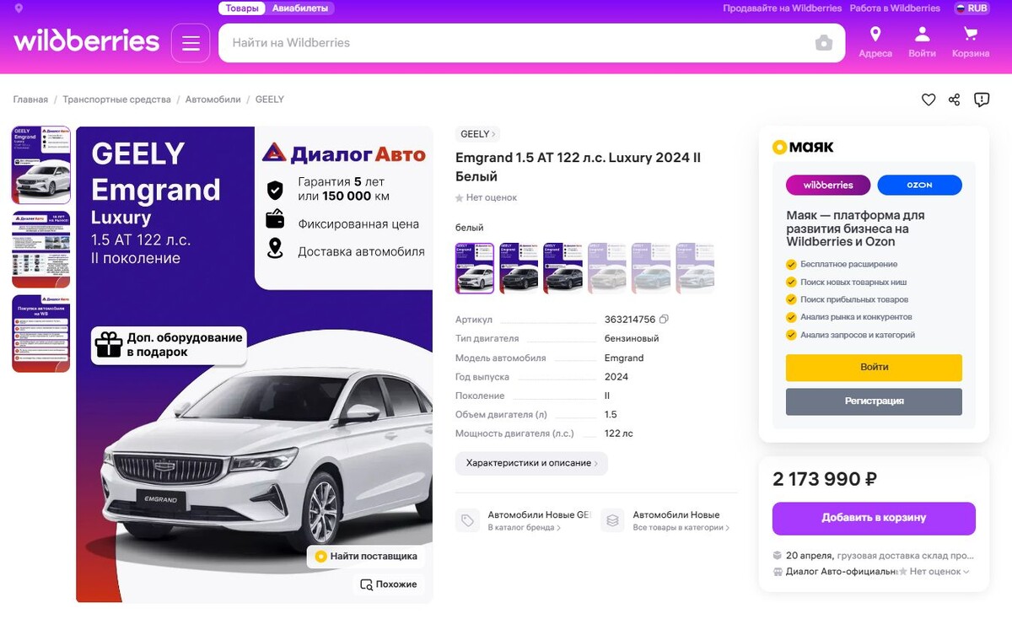Select second gallery thumbnail on left
Viewport: 1012px width, 619px height.
coord(41,250)
